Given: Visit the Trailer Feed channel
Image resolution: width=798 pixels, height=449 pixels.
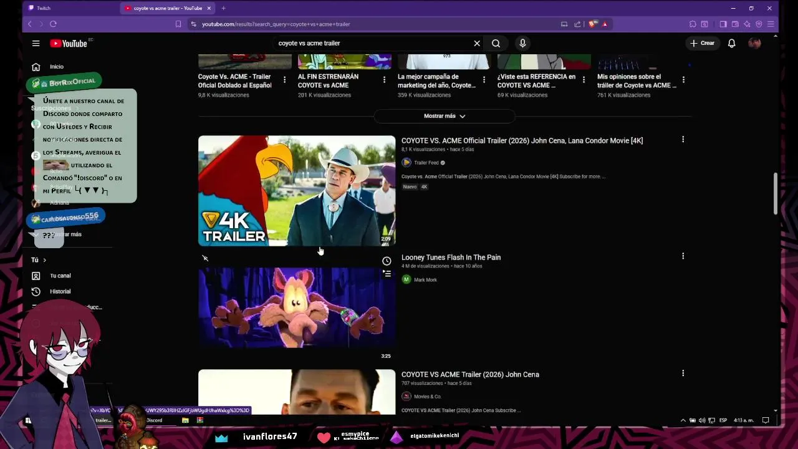Looking at the screenshot, I should point(426,163).
